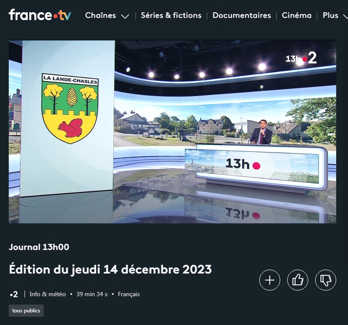Click the France 2 channel logo below title
Image resolution: width=348 pixels, height=325 pixels.
pos(14,294)
